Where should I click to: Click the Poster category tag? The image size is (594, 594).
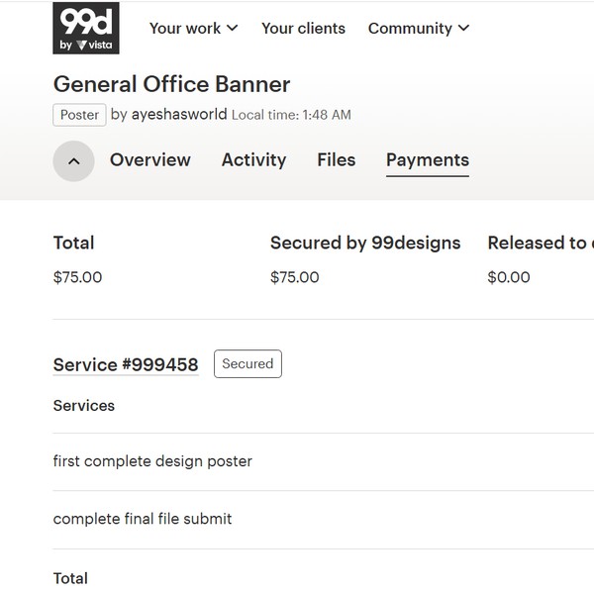point(79,115)
